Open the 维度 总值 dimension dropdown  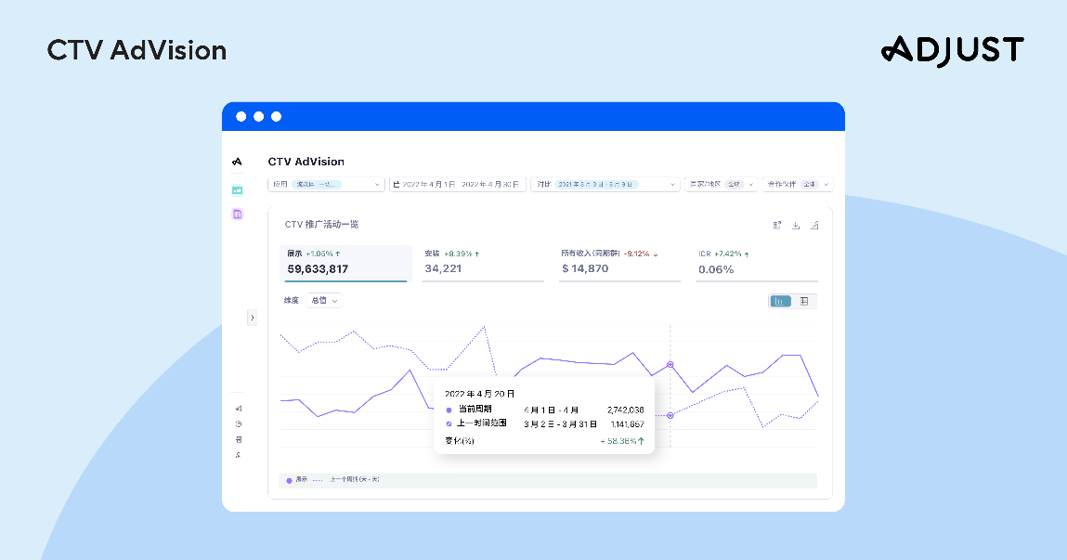325,300
